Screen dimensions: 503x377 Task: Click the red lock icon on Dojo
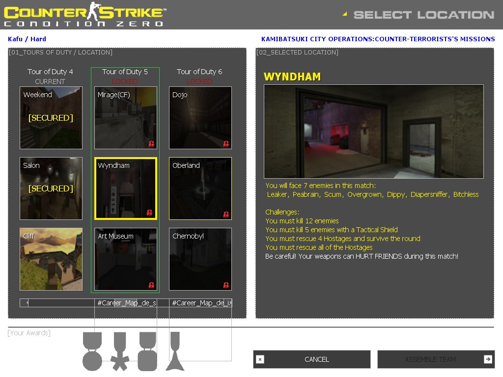pos(226,144)
